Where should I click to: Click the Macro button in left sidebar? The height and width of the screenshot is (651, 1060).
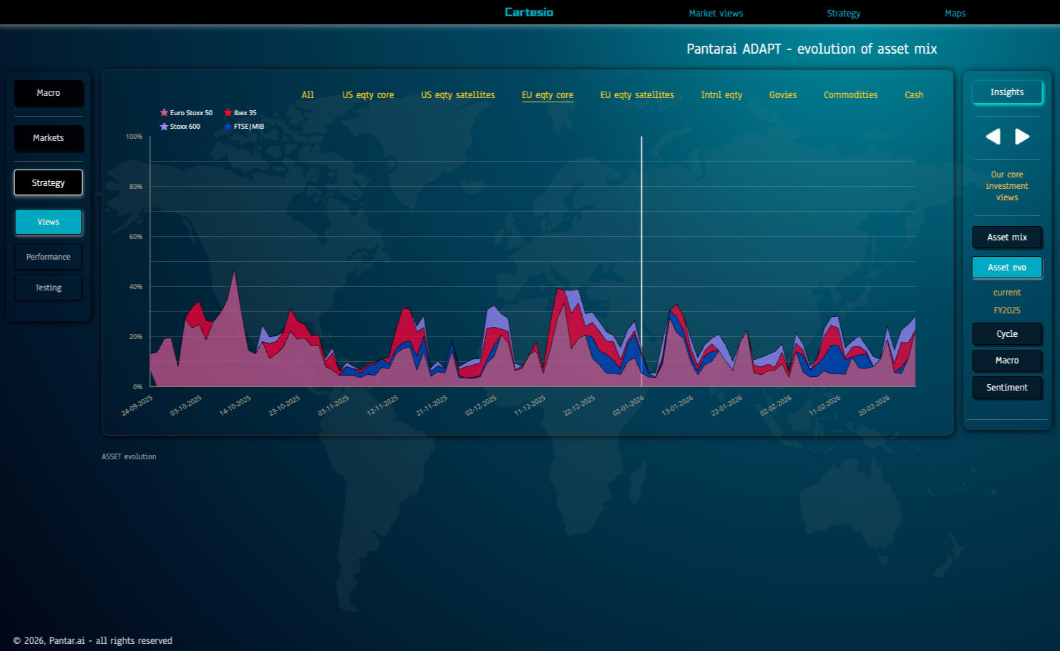click(x=49, y=93)
